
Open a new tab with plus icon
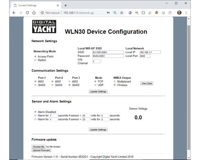[x=66, y=6]
